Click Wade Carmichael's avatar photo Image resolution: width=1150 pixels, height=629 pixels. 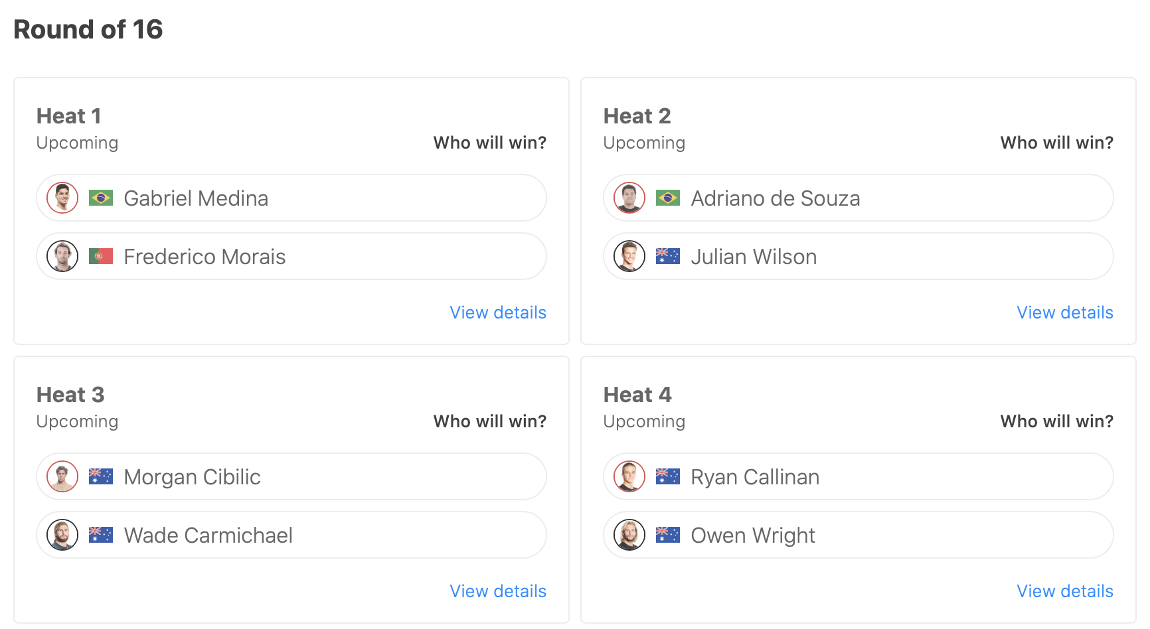point(62,535)
